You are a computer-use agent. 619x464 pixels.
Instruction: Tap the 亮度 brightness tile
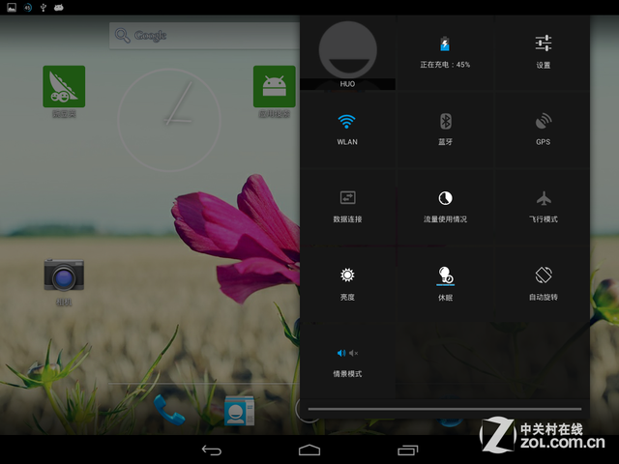pos(347,282)
